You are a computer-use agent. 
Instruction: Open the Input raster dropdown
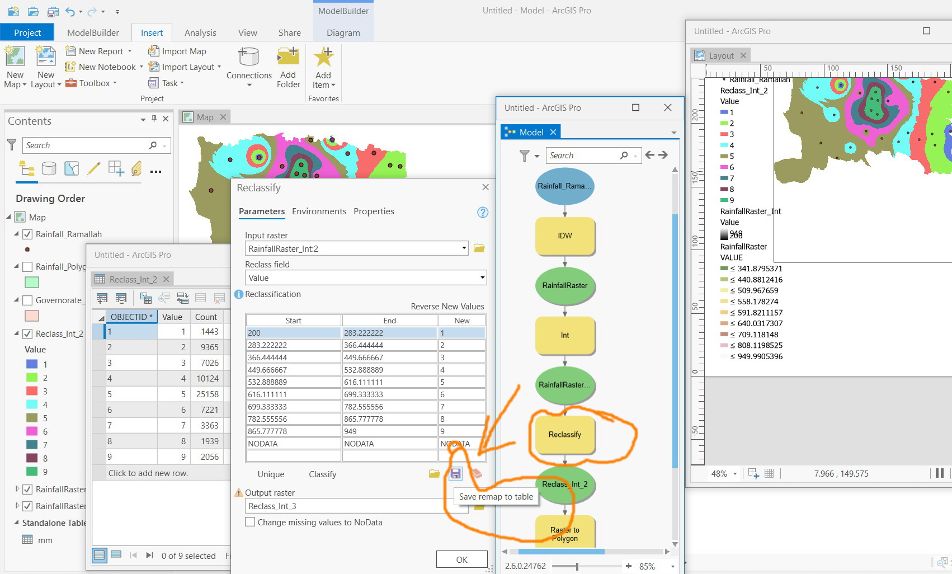[464, 248]
